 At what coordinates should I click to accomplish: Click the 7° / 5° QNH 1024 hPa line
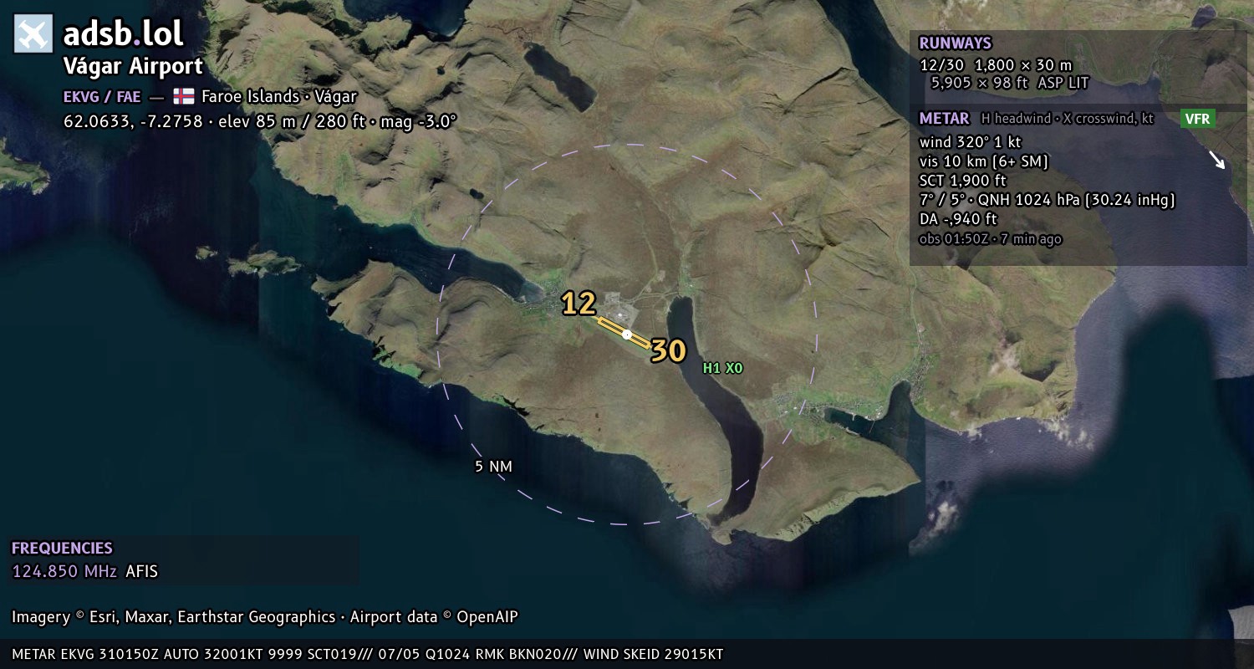1048,200
